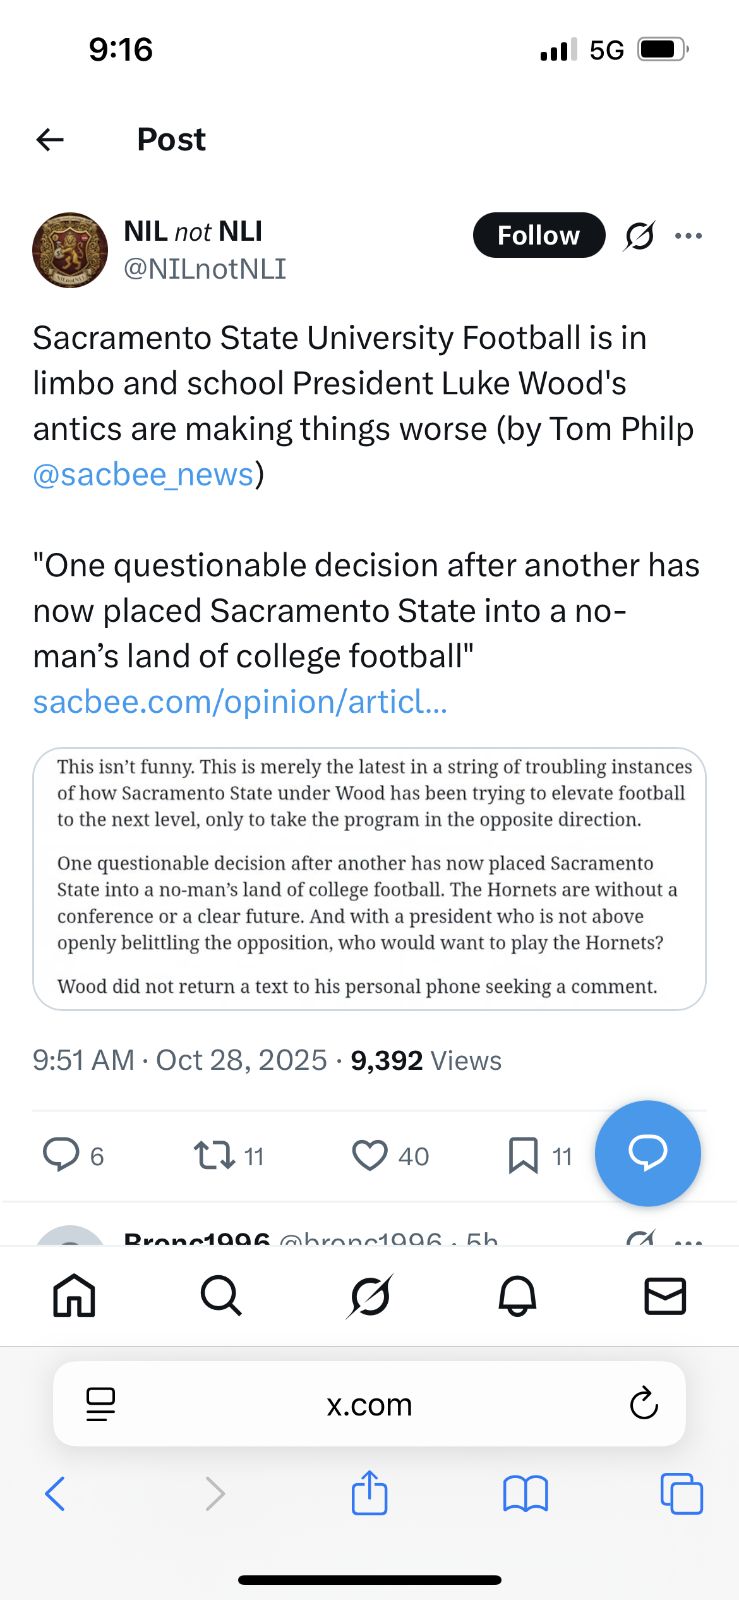Open the @sacbee_news mention link
This screenshot has height=1600, width=739.
[x=143, y=475]
